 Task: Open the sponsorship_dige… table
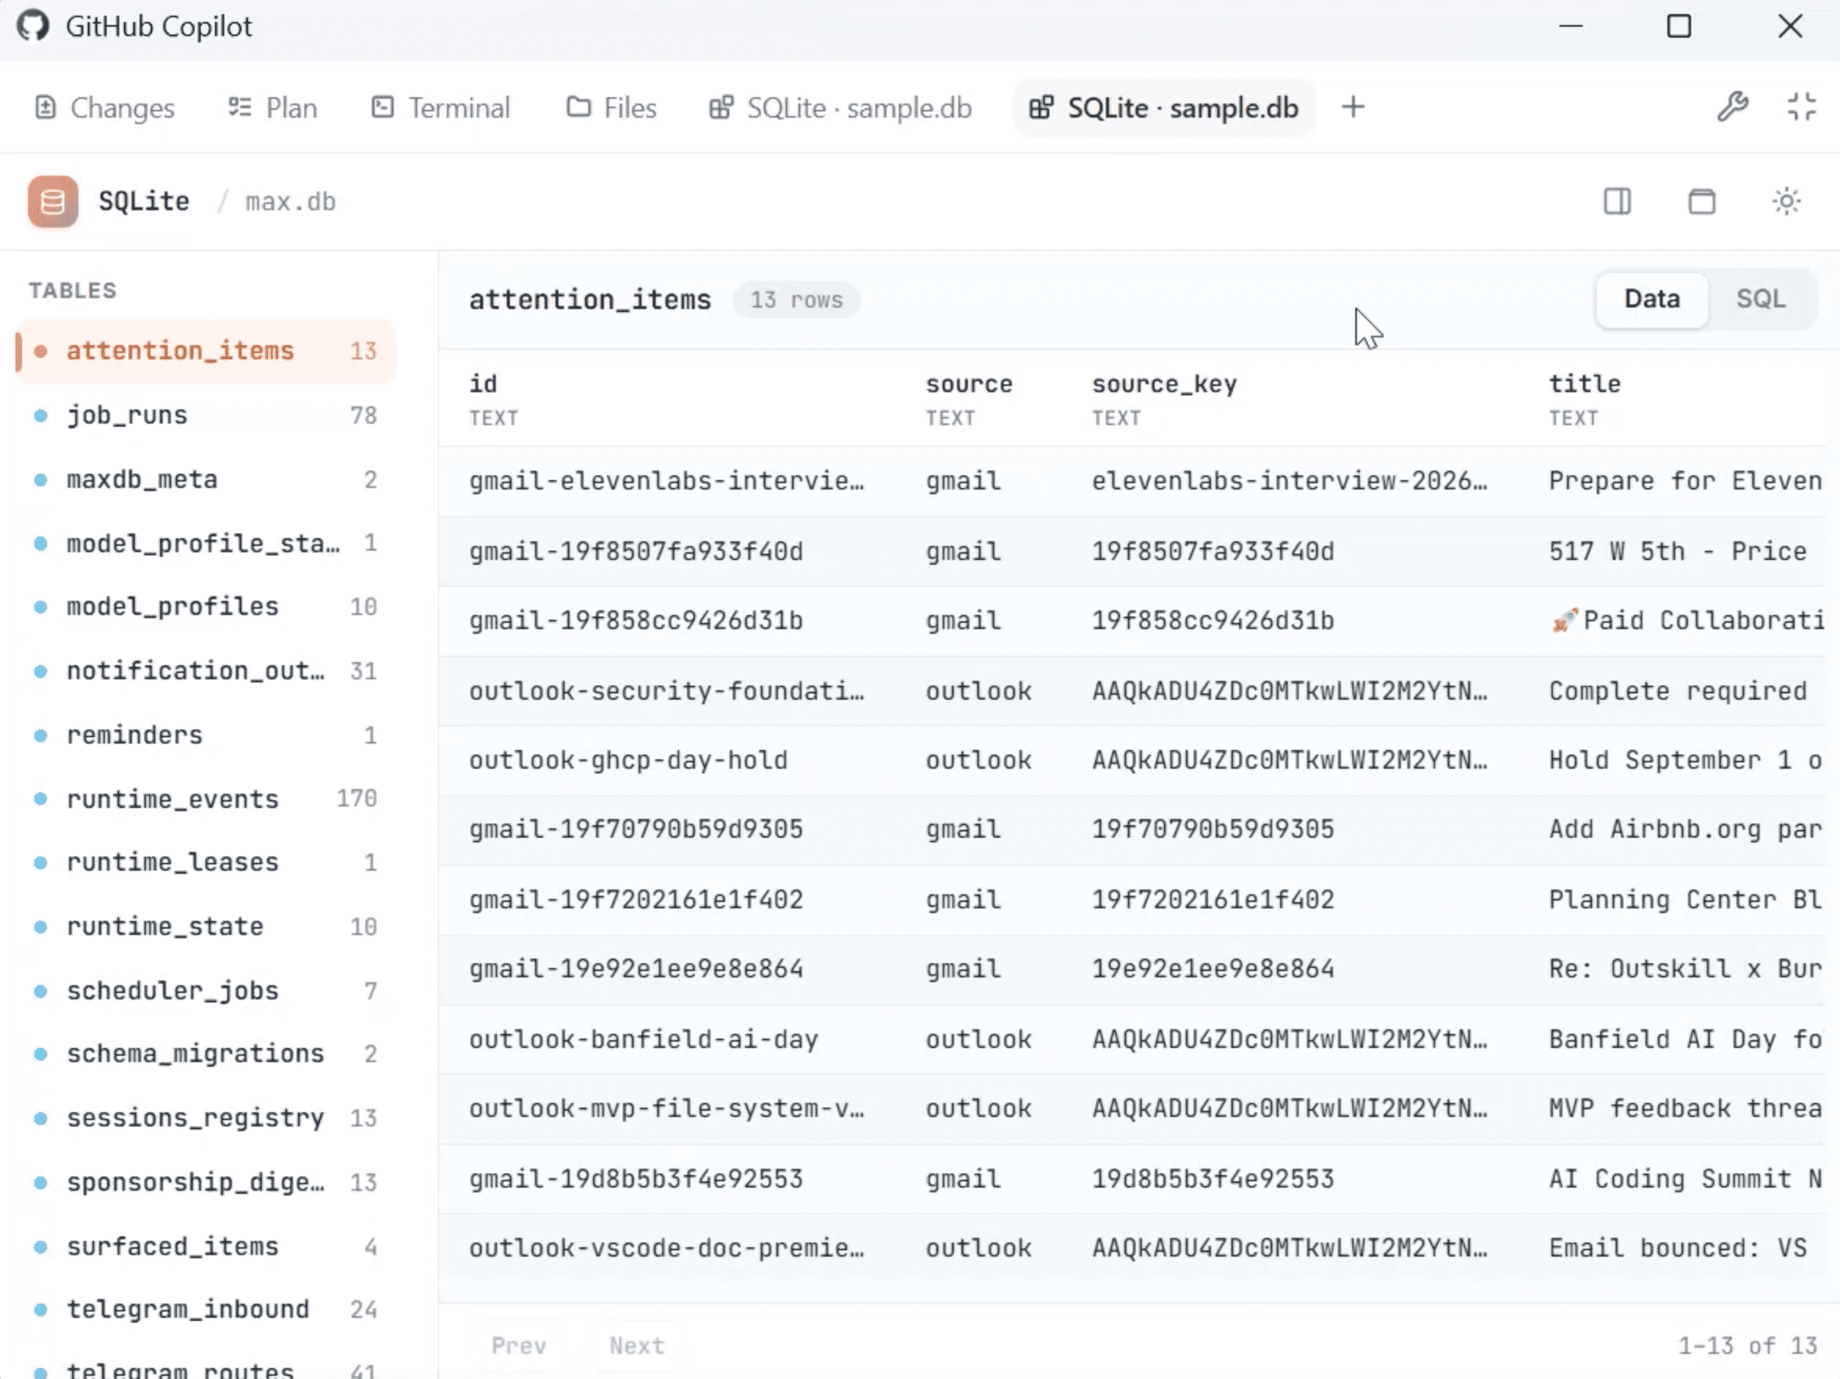205,1182
